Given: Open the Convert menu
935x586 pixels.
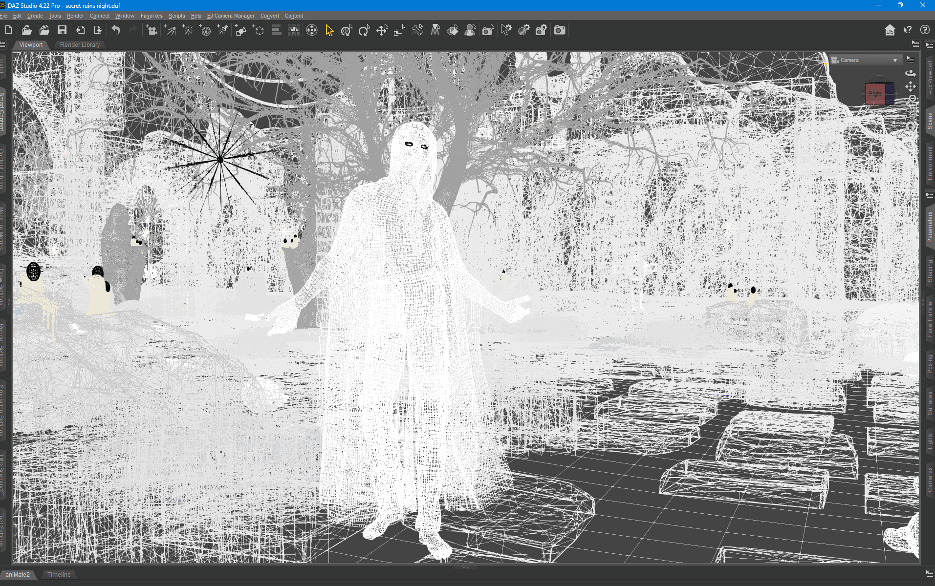Looking at the screenshot, I should [270, 16].
